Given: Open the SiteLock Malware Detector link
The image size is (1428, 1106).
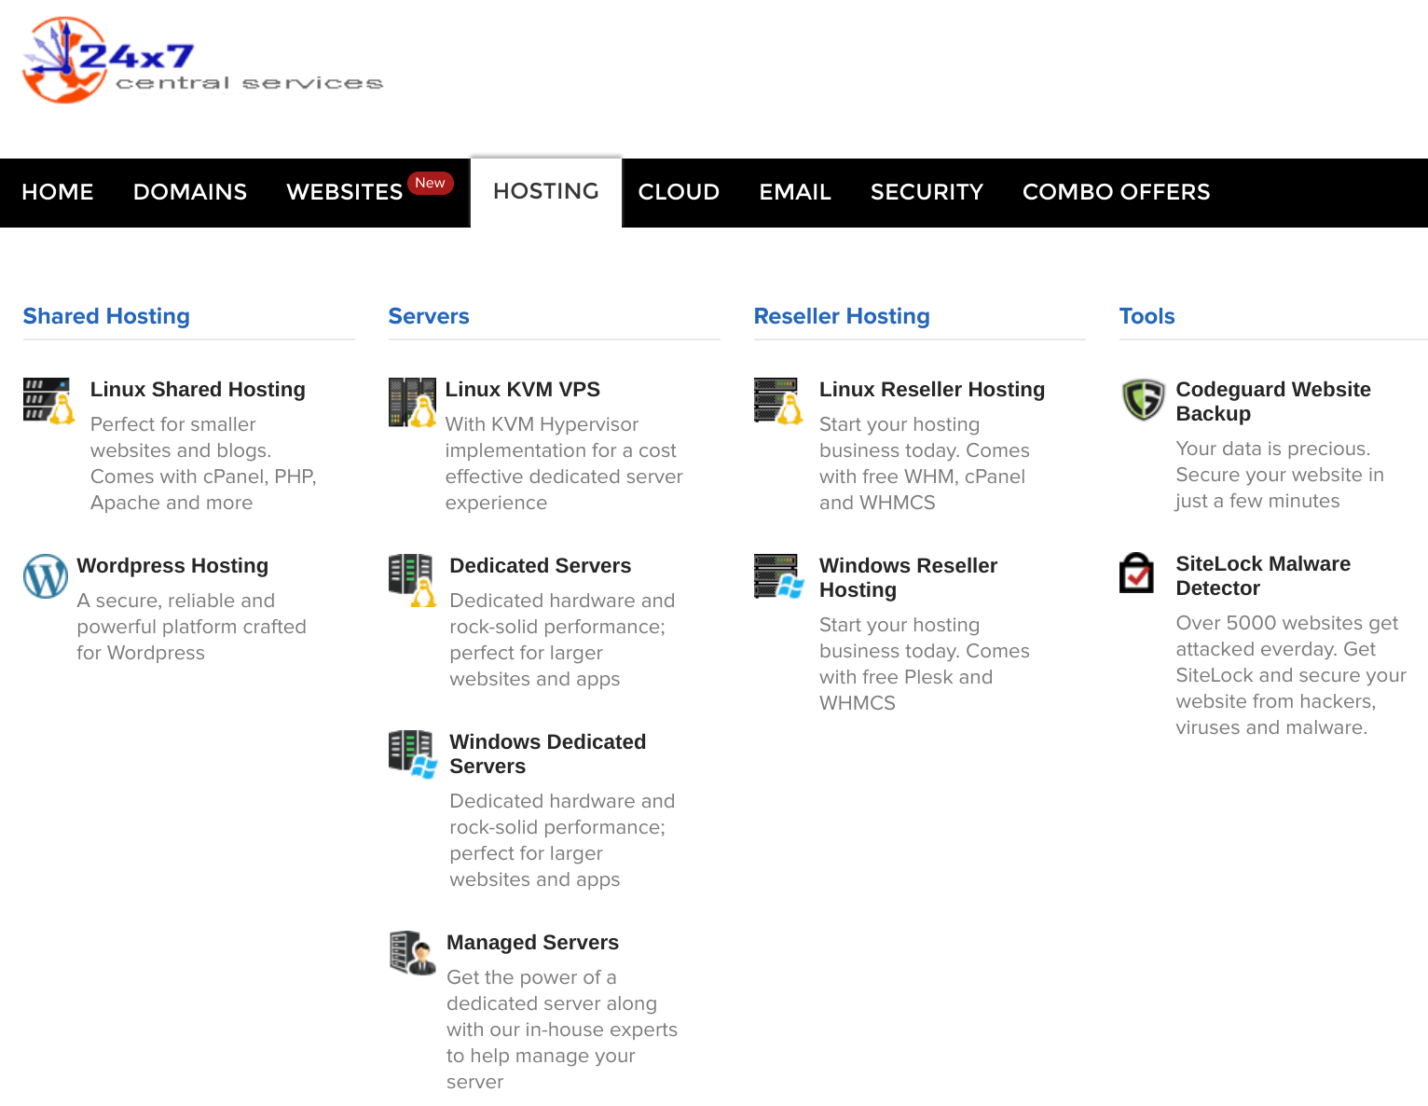Looking at the screenshot, I should pyautogui.click(x=1263, y=576).
